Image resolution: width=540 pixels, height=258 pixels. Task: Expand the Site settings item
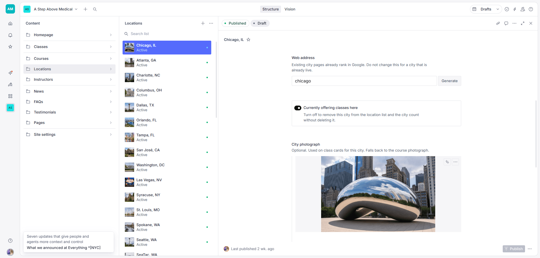click(x=69, y=134)
